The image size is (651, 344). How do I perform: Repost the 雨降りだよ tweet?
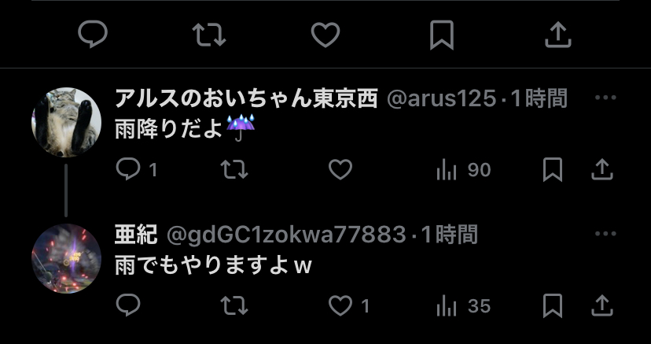click(x=234, y=169)
